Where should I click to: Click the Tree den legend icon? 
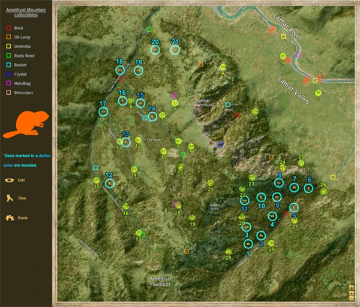coord(10,198)
